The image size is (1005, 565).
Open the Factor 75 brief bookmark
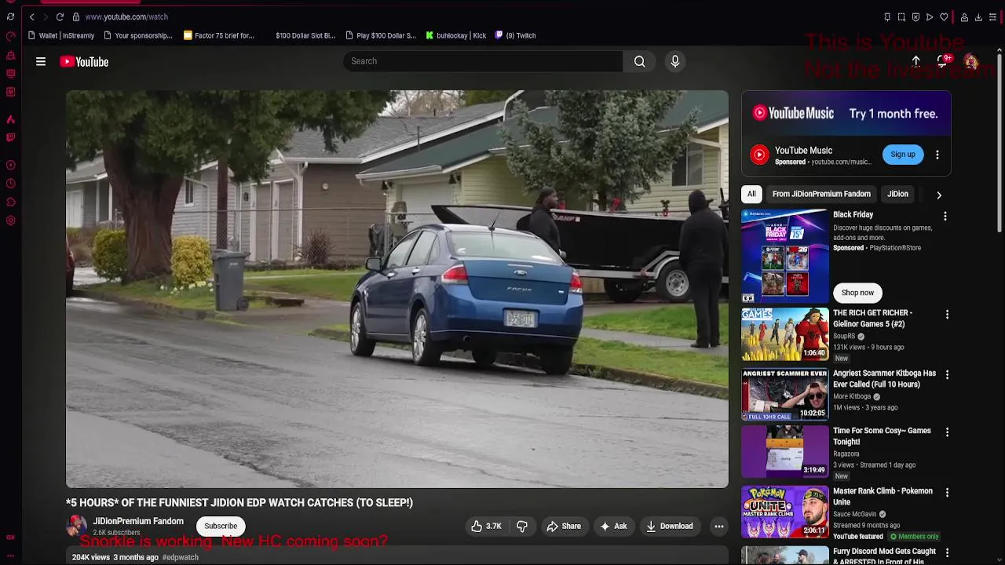pyautogui.click(x=219, y=35)
